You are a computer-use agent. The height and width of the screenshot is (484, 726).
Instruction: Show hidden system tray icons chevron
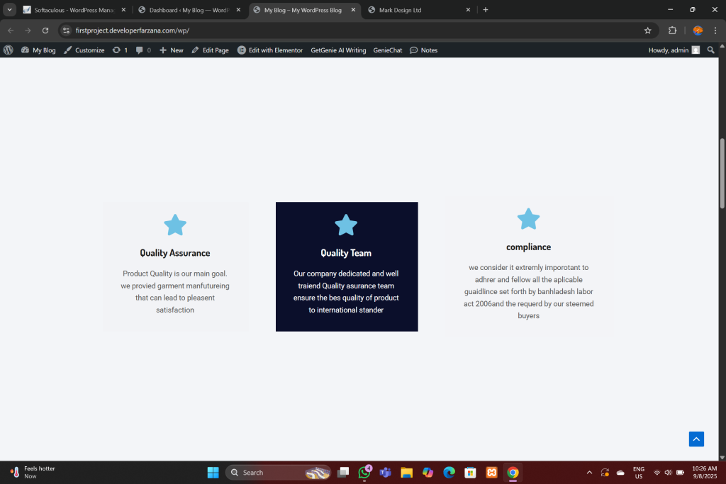click(588, 473)
